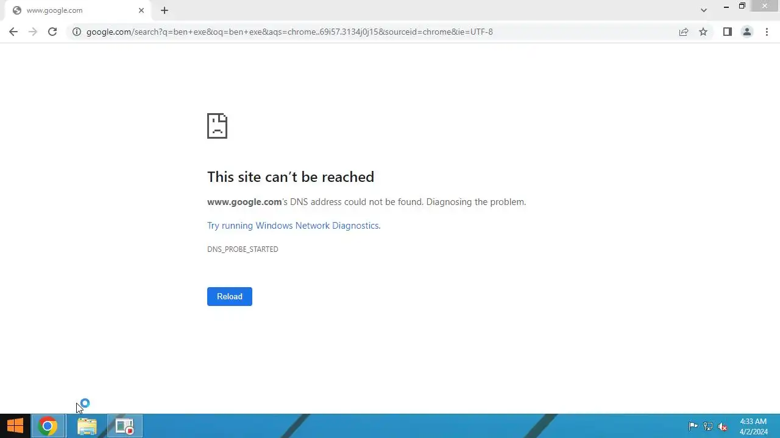
Task: Click the Chrome taskbar icon
Action: 48,426
